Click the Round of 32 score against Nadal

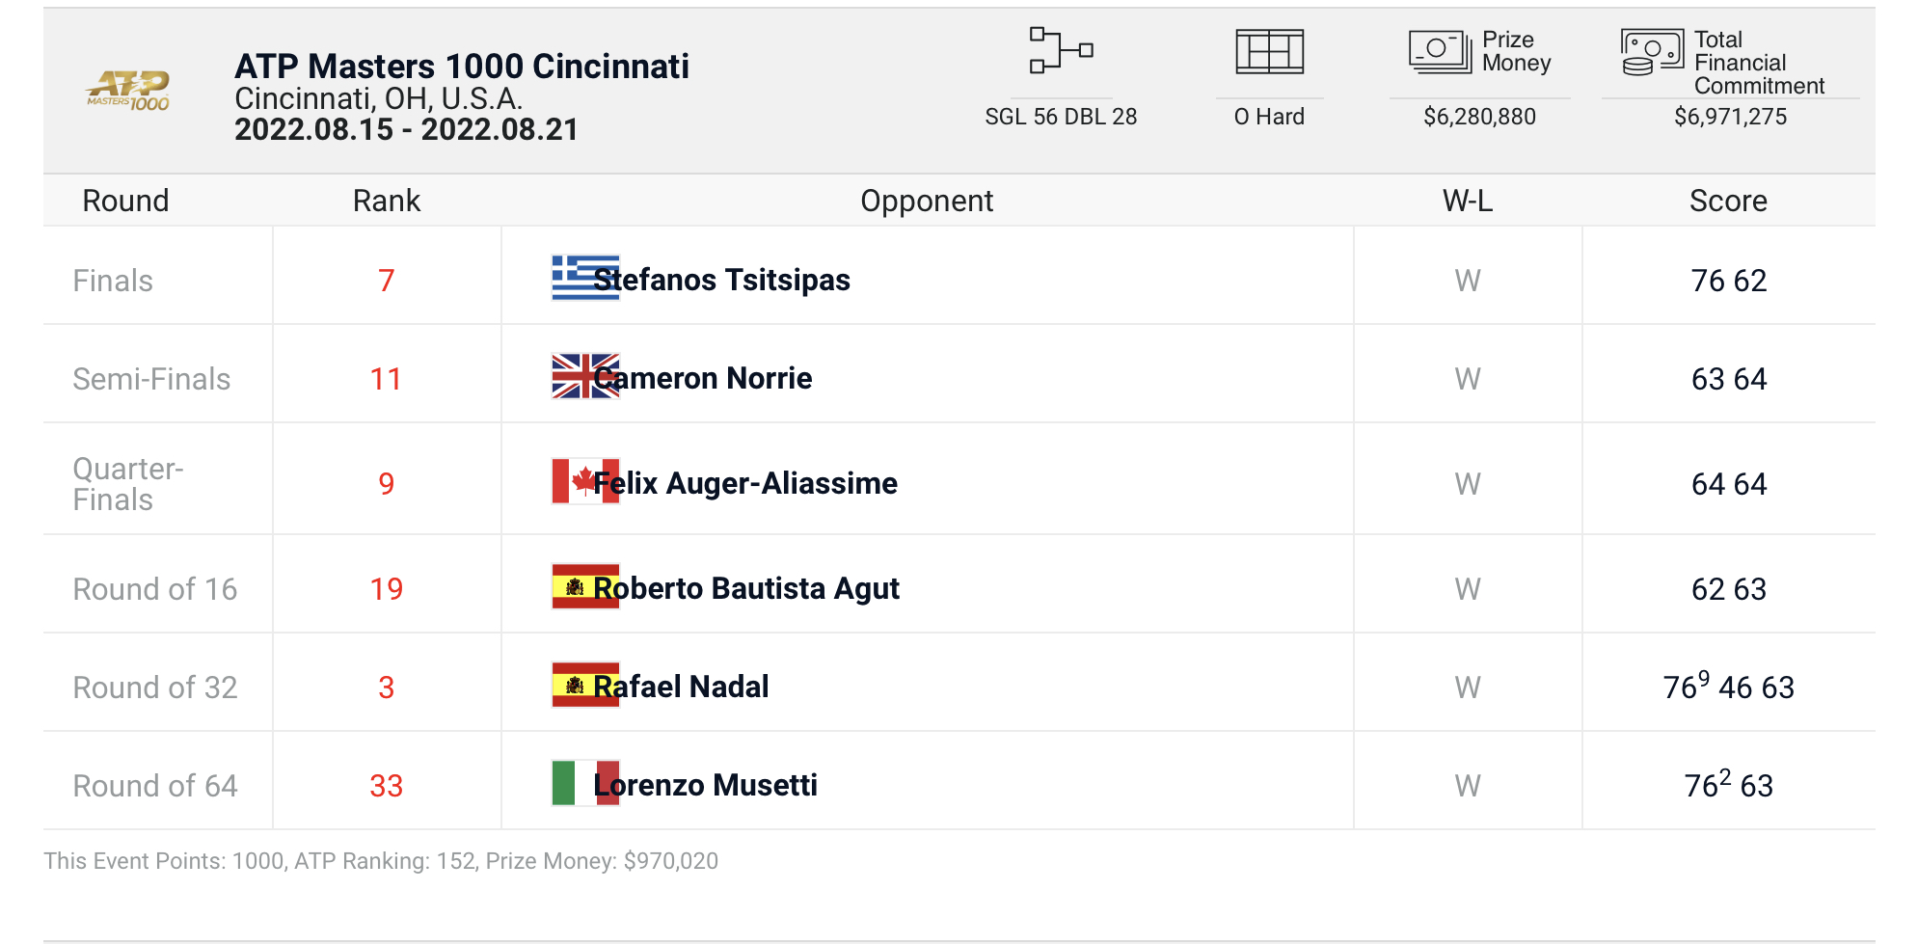point(1728,688)
